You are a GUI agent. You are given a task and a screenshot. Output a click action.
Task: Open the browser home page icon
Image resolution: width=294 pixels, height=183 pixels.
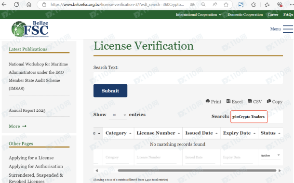[x=29, y=4]
